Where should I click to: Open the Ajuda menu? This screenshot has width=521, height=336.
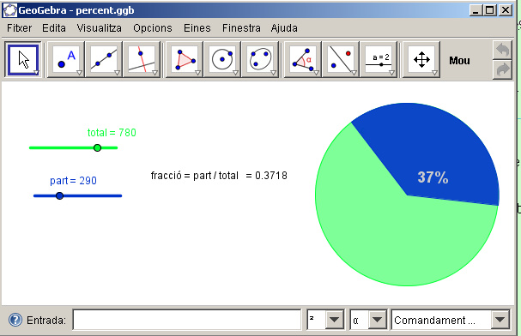284,28
